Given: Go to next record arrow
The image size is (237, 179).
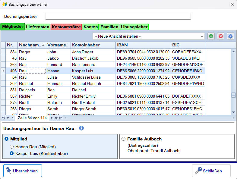Looking at the screenshot, I should (52, 118).
